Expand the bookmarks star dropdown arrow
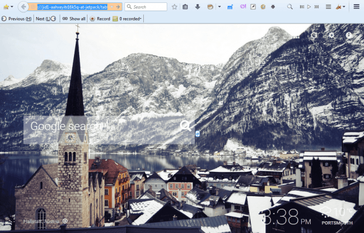Viewport: 364px width, 233px height. click(12, 7)
